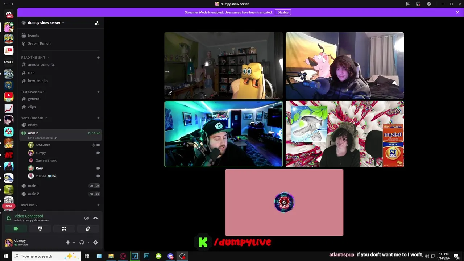Go back using the title bar arrow
The width and height of the screenshot is (464, 261).
[x=5, y=4]
